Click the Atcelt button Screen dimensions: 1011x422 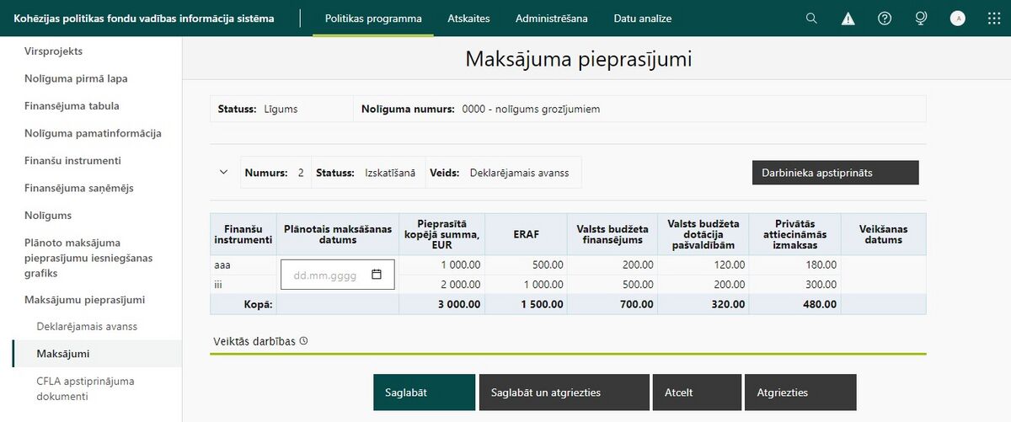click(x=697, y=393)
